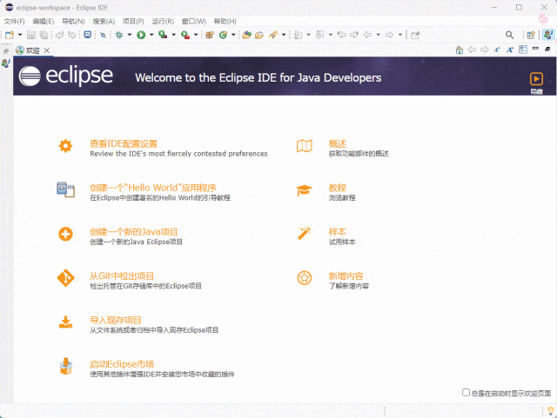The width and height of the screenshot is (557, 418).
Task: Click the main toolbar Back arrow
Action: pyautogui.click(x=367, y=35)
